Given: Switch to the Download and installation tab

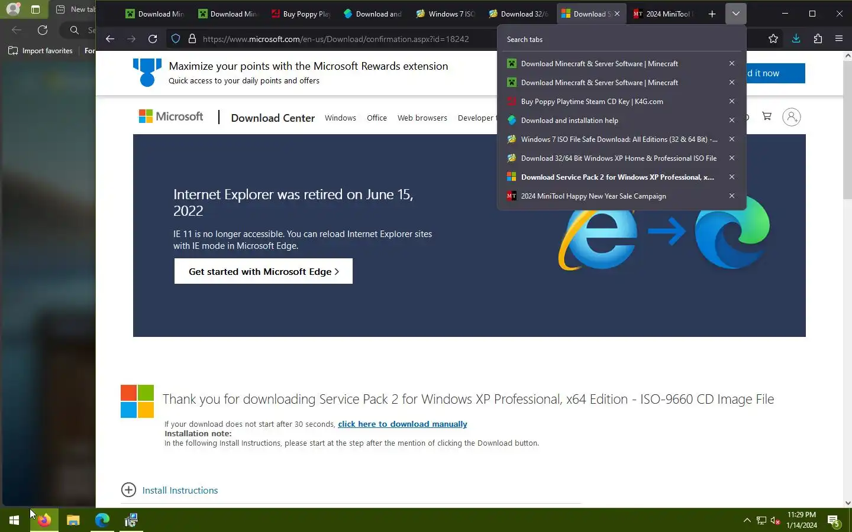Looking at the screenshot, I should click(373, 14).
